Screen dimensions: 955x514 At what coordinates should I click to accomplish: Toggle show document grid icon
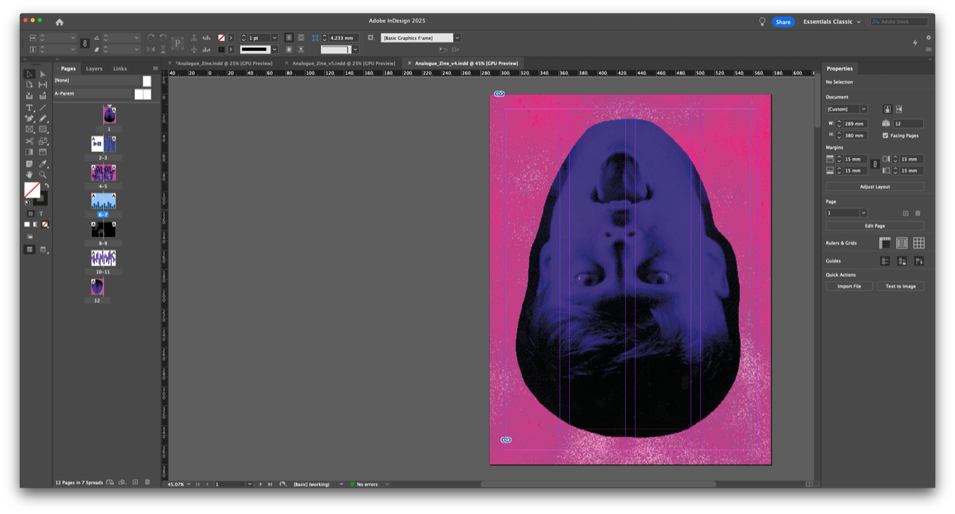tap(919, 243)
